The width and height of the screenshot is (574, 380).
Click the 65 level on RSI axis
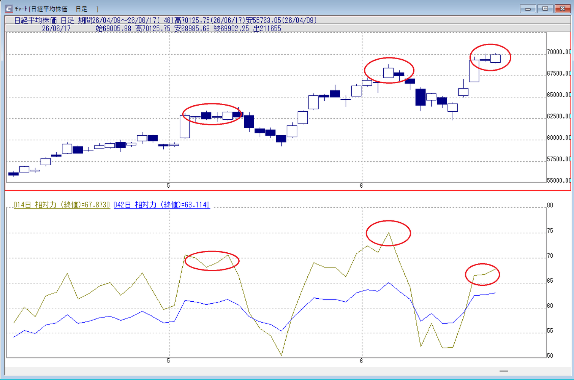pos(550,281)
